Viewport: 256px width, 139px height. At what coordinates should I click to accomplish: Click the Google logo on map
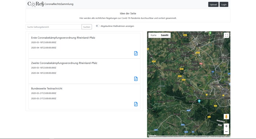152,136
